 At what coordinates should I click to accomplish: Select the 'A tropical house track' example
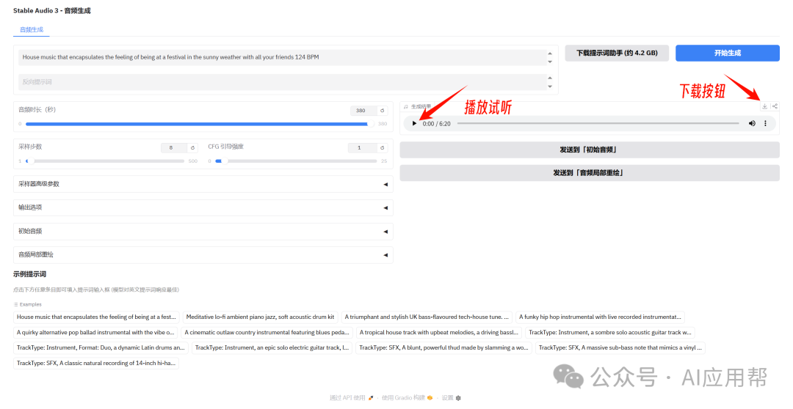[x=438, y=332]
